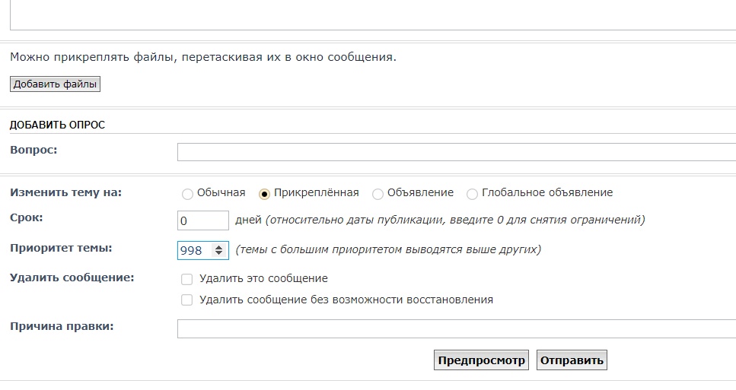
Task: Click the «Приоритет темы:» label
Action: tap(61, 248)
